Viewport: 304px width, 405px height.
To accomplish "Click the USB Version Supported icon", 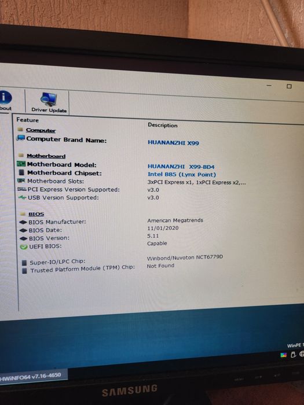I will [23, 197].
